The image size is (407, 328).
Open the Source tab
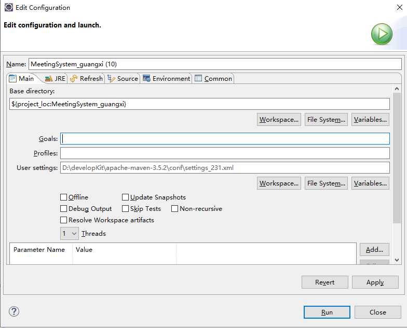(x=123, y=79)
